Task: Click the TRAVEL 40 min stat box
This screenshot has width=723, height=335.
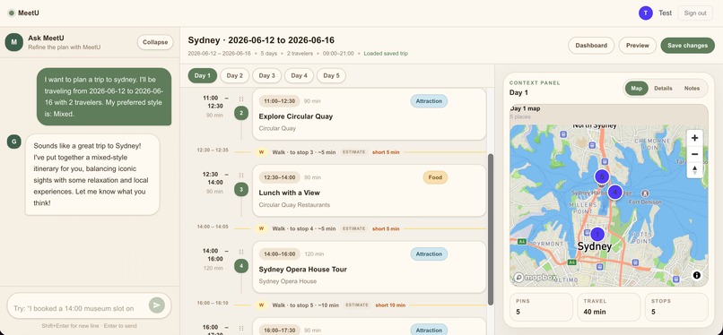Action: tap(609, 307)
